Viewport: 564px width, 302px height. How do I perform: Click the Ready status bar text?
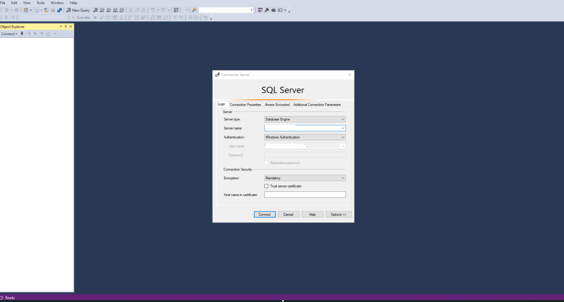pyautogui.click(x=10, y=298)
